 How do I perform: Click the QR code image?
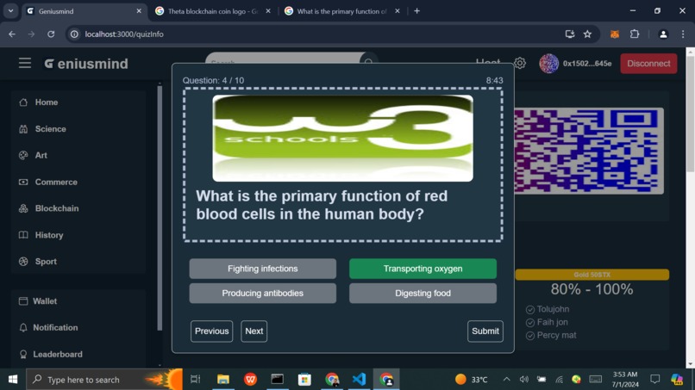589,151
